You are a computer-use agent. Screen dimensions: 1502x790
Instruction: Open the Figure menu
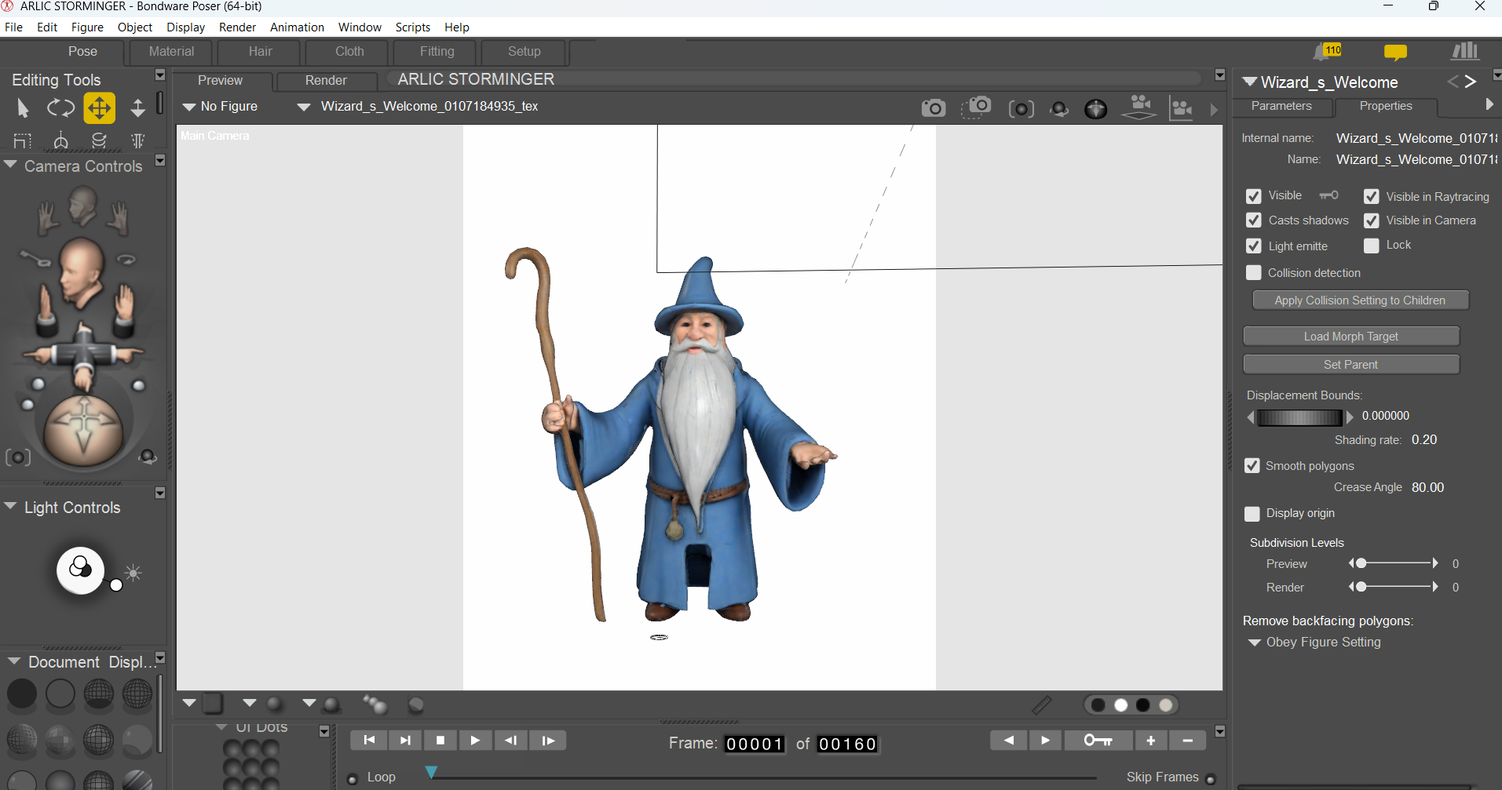pos(87,27)
